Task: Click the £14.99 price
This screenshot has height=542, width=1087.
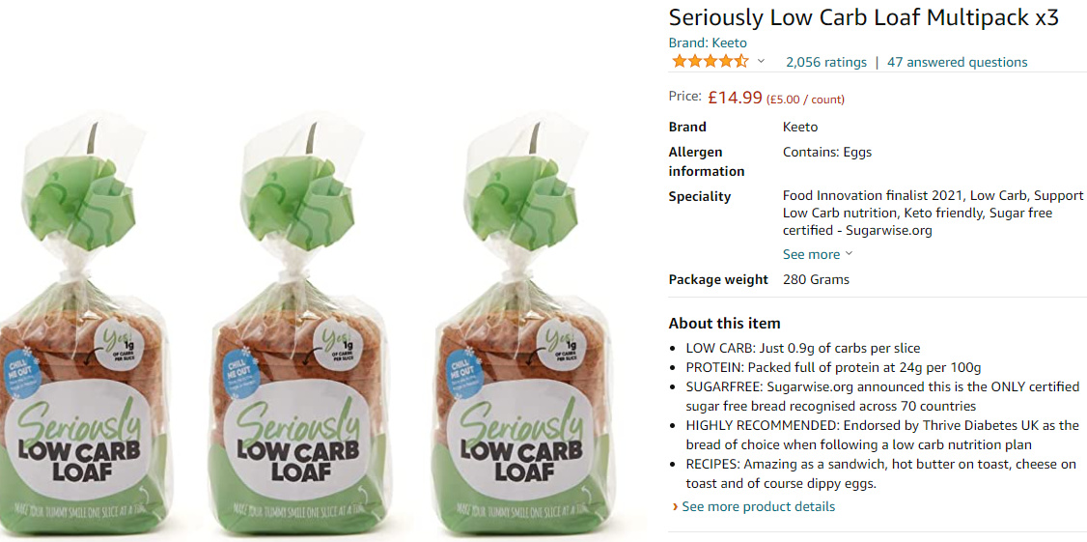Action: (x=735, y=97)
